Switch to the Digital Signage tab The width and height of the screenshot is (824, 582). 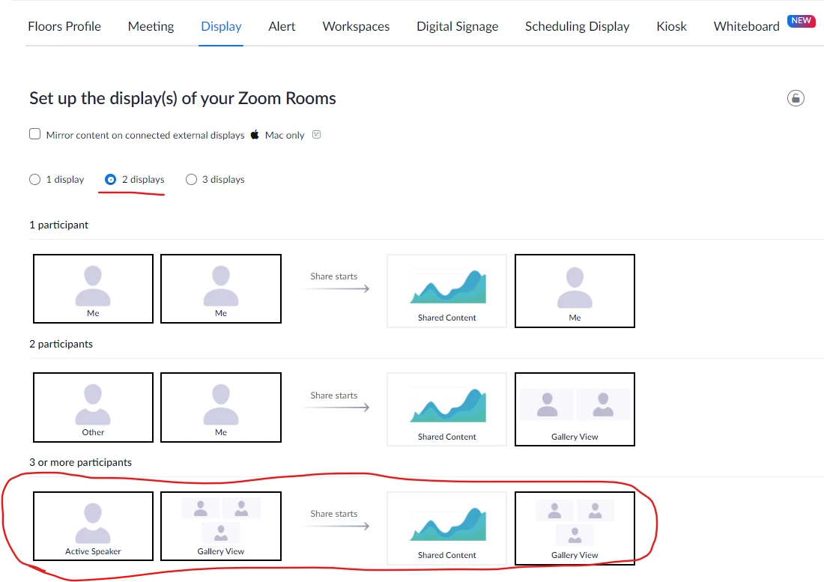(457, 26)
